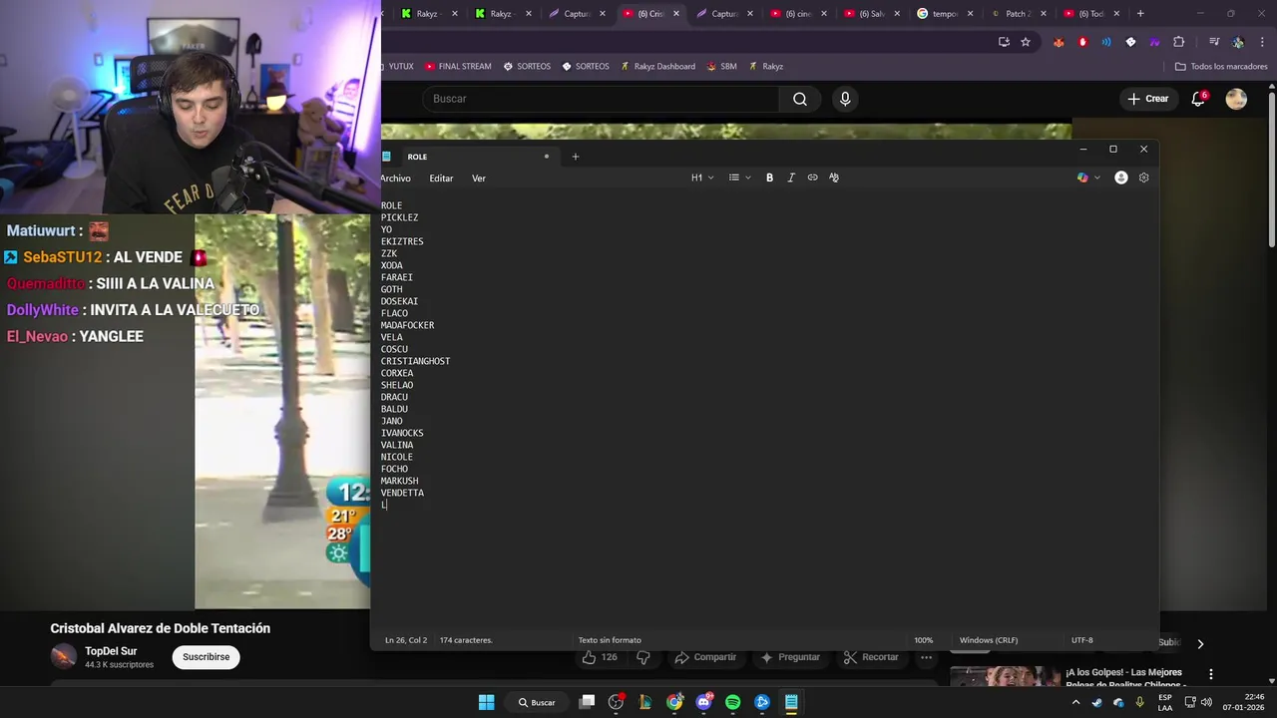1277x718 pixels.
Task: Open the SBM bookmark
Action: [721, 67]
